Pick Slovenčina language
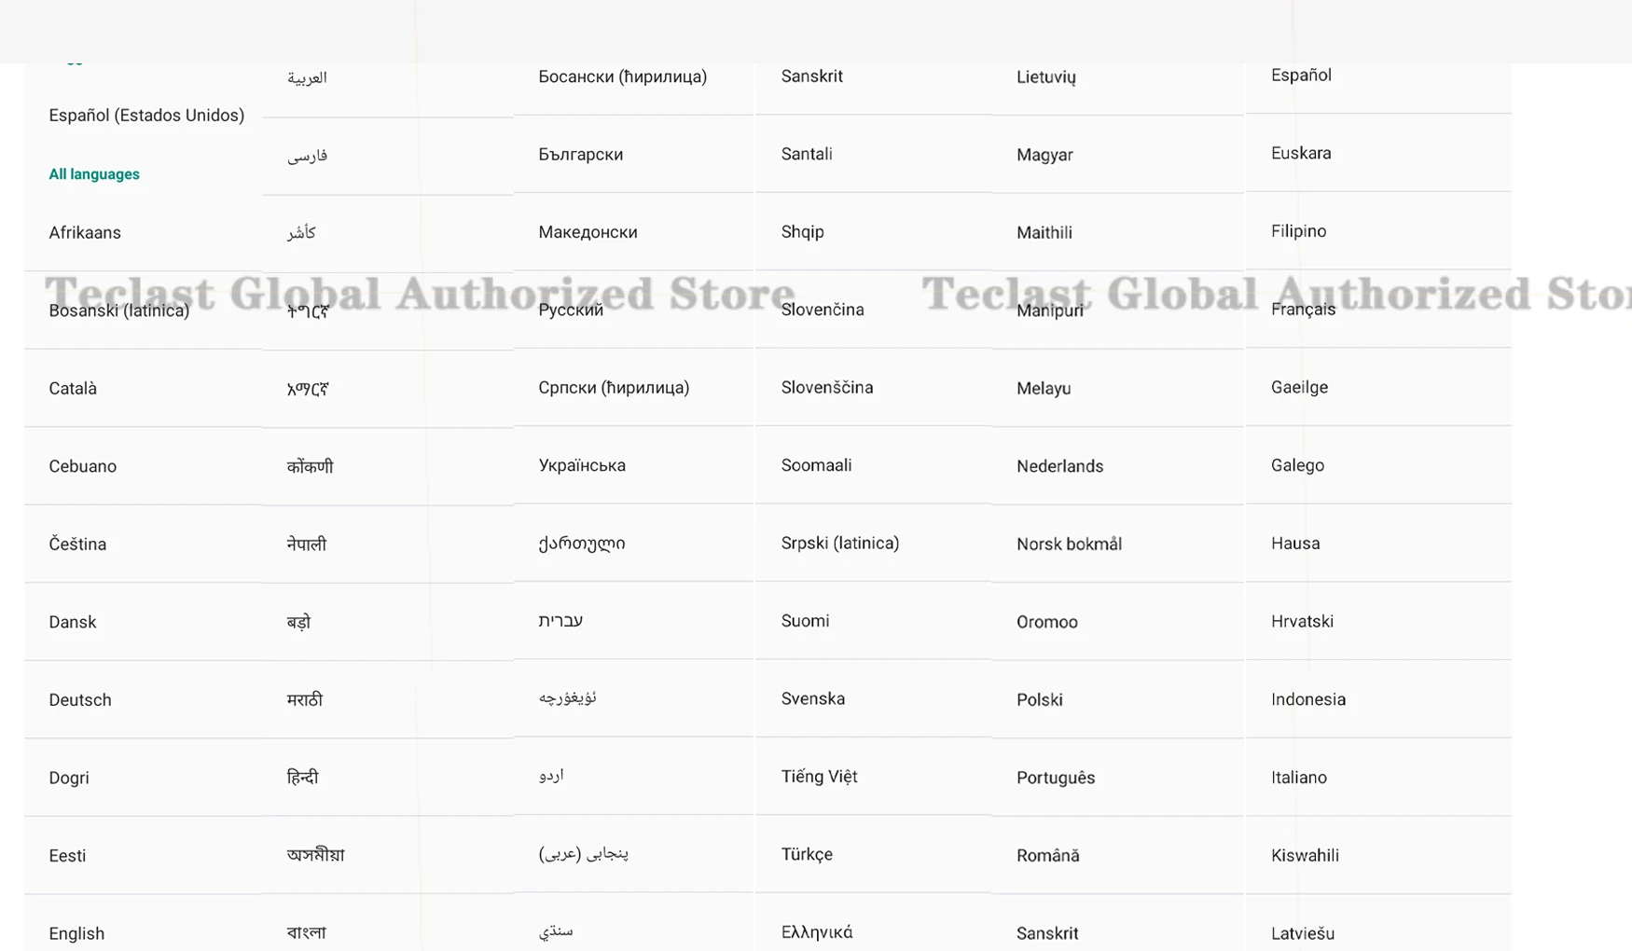The height and width of the screenshot is (951, 1632). [x=823, y=310]
